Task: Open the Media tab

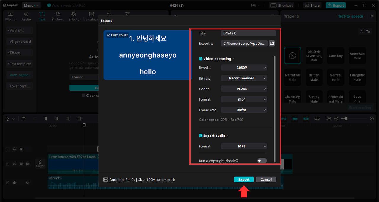Action: [x=10, y=16]
